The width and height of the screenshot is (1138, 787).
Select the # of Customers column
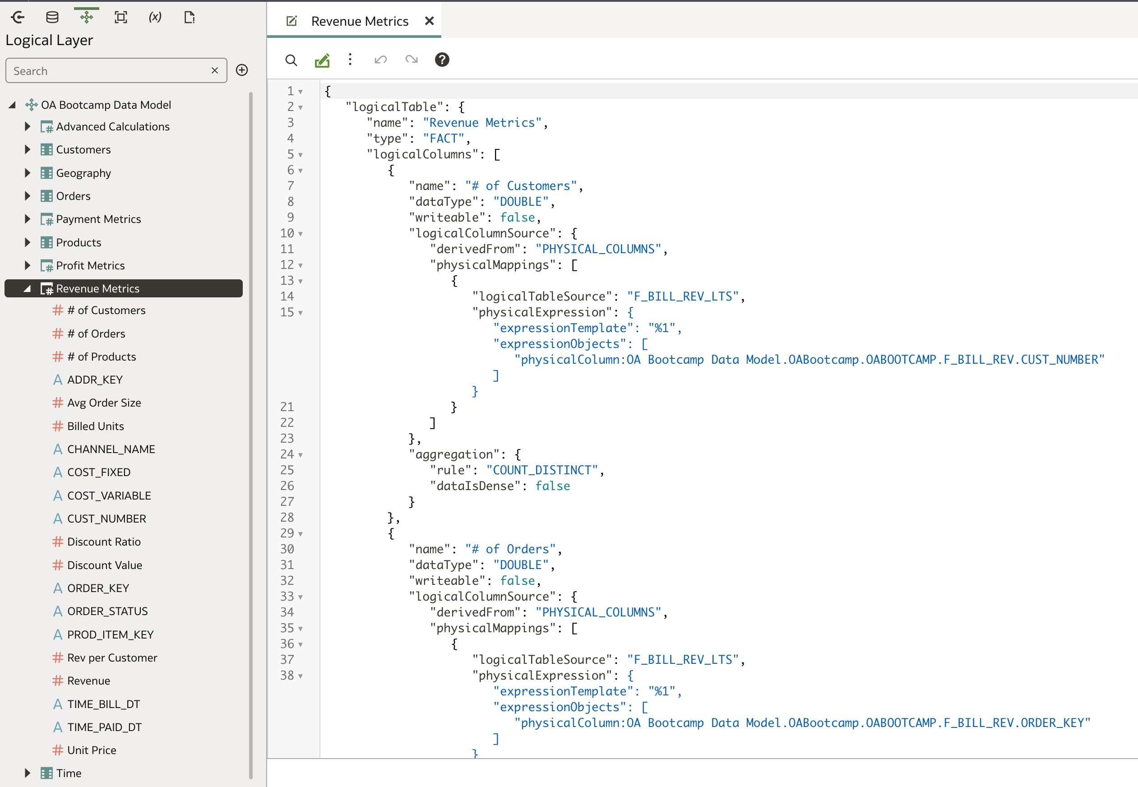tap(106, 310)
